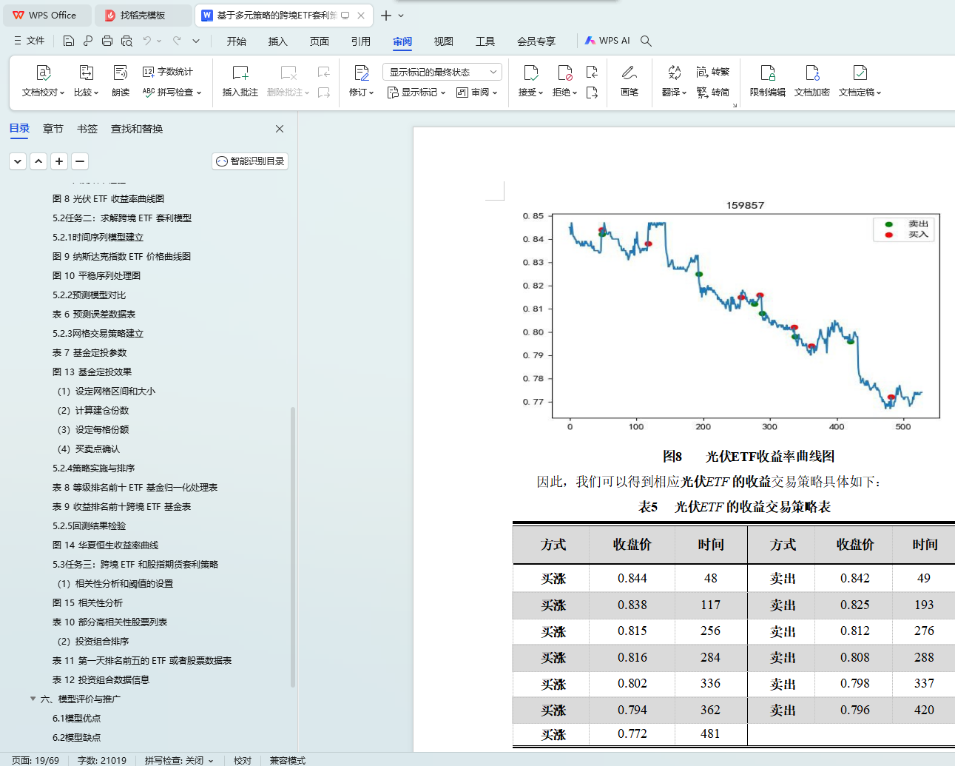
Task: Click the 字数统计 word count button
Action: point(168,72)
